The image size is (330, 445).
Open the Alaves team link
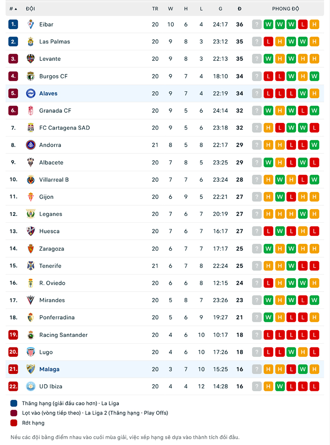pos(48,93)
